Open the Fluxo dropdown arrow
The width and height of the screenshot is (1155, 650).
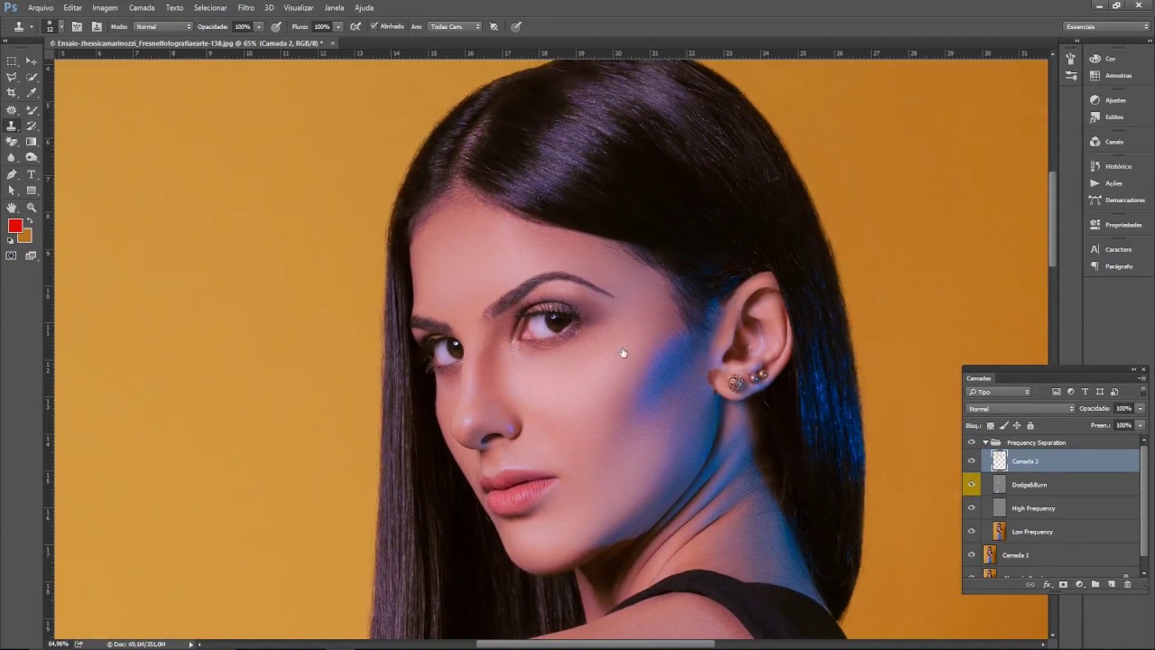coord(338,26)
